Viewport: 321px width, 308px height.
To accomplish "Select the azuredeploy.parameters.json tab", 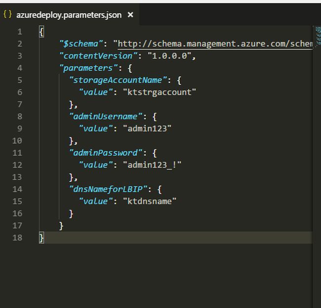I will (x=69, y=15).
